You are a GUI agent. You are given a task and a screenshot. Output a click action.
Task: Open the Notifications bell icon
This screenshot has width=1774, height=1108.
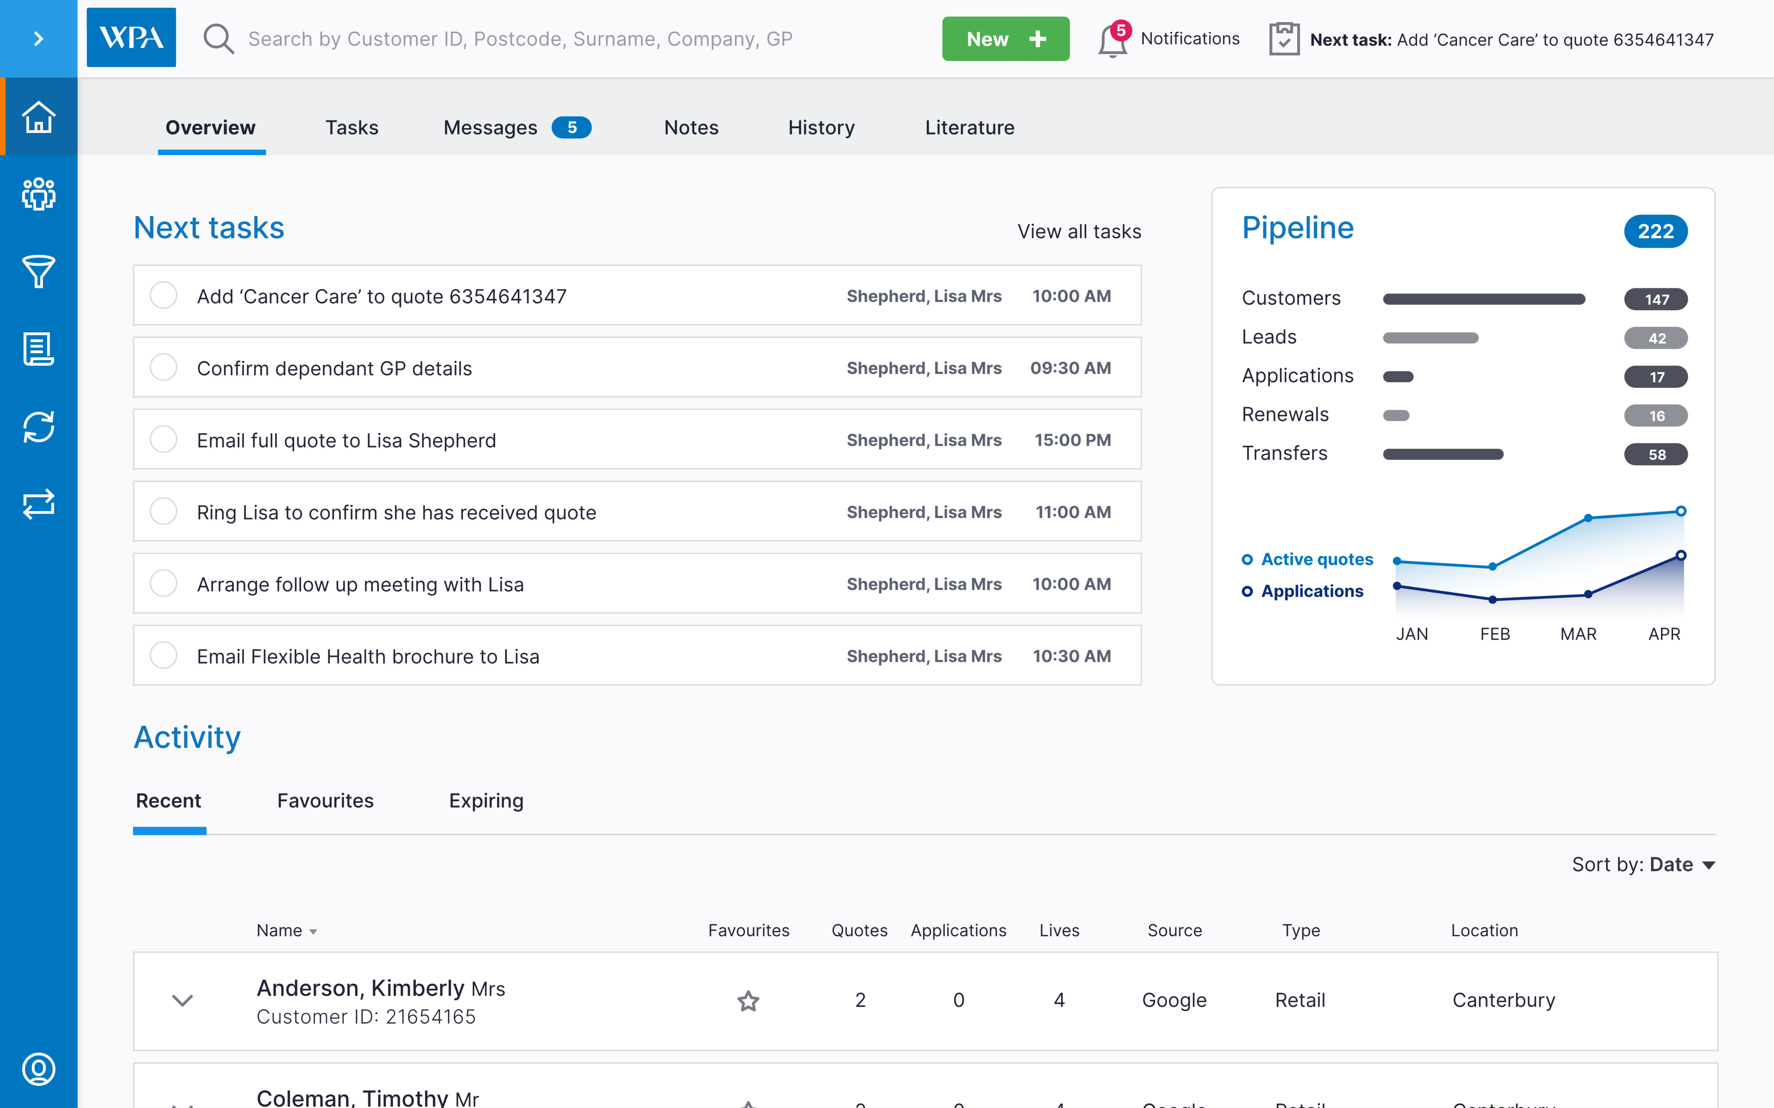1113,40
